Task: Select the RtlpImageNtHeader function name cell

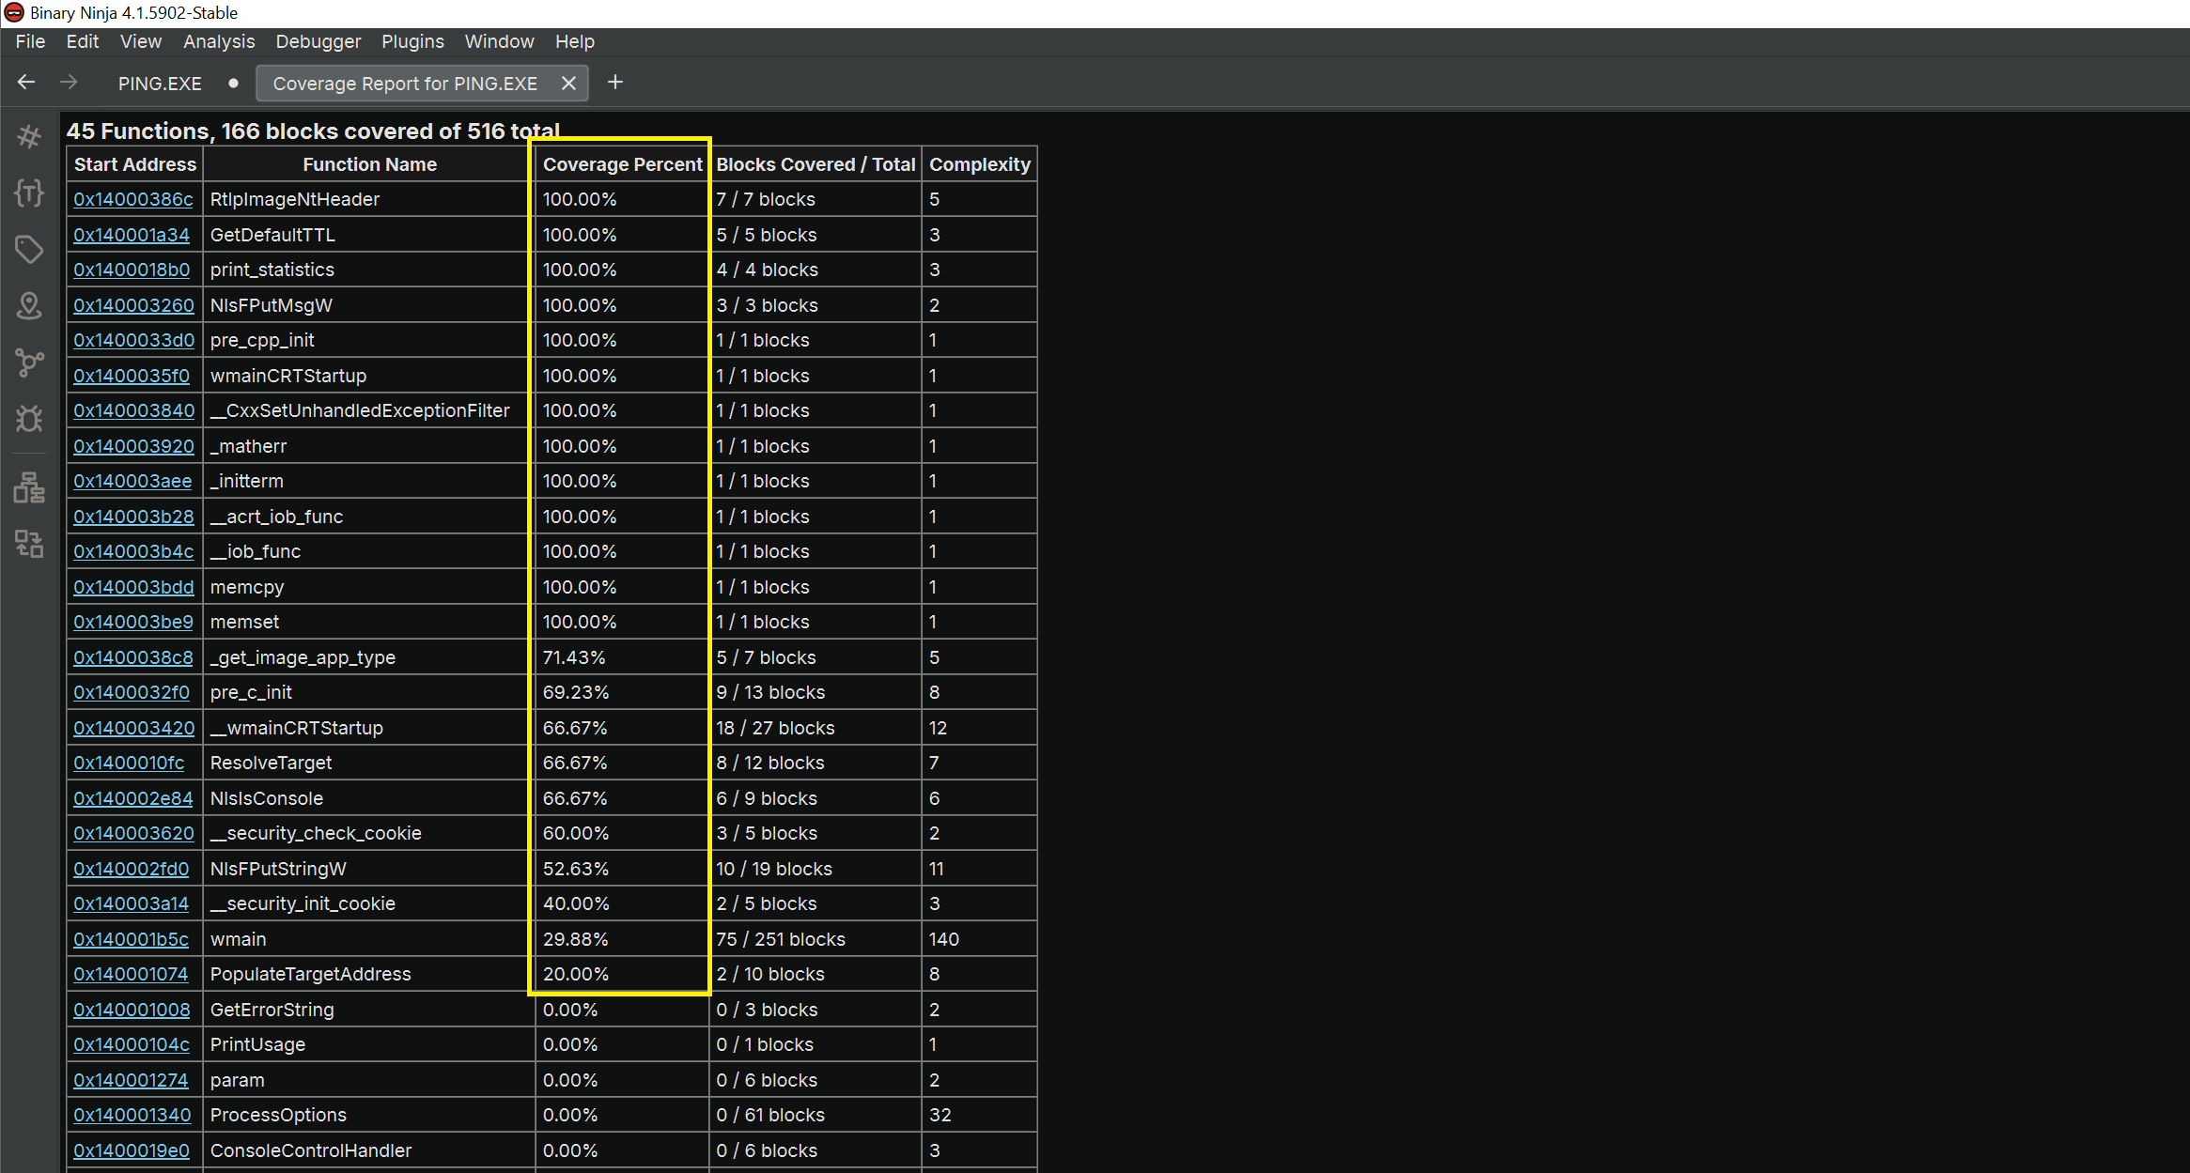Action: click(x=369, y=199)
